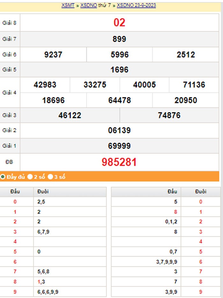Click the 'Đuôi' header in left table
The height and width of the screenshot is (298, 223).
[x=43, y=191]
